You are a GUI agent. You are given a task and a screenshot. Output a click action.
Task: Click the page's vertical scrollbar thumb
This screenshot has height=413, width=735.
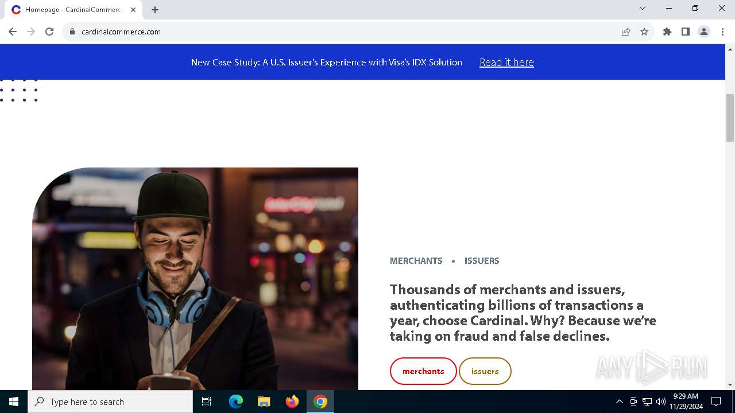pos(730,117)
